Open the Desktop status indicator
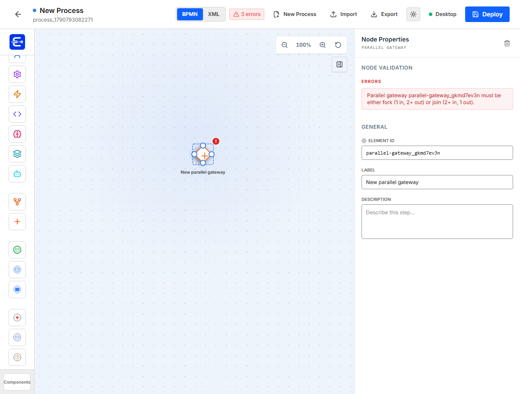The image size is (520, 394). [x=443, y=14]
